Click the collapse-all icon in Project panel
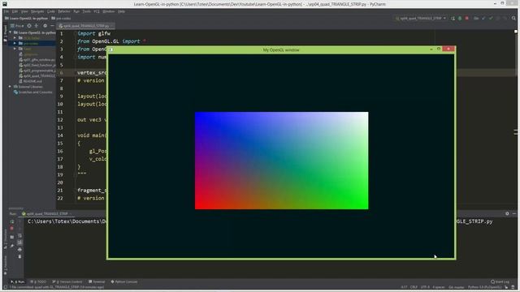 37,25
